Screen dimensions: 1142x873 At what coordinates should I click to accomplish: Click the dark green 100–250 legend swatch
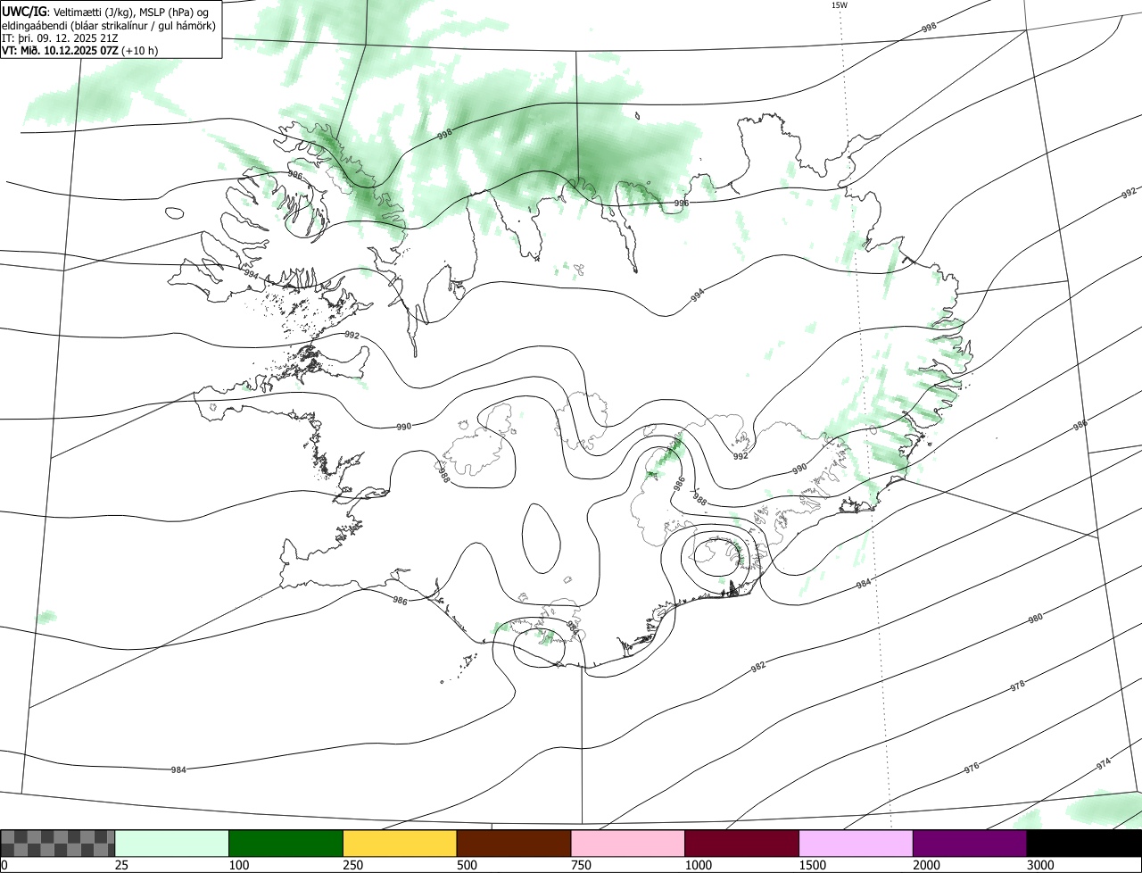coord(286,844)
